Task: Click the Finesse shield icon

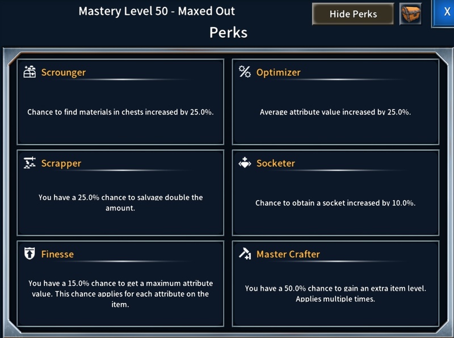Action: click(30, 253)
